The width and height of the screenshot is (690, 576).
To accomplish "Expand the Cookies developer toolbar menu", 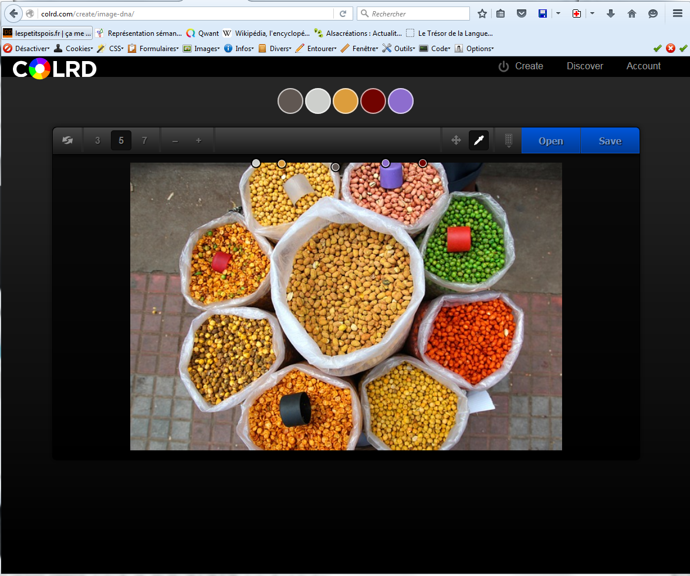I will 73,49.
